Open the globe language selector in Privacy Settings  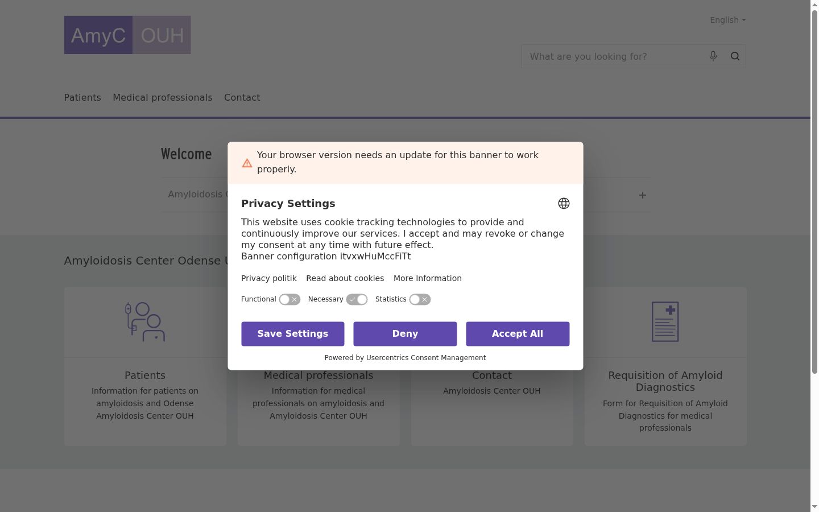[x=564, y=204]
